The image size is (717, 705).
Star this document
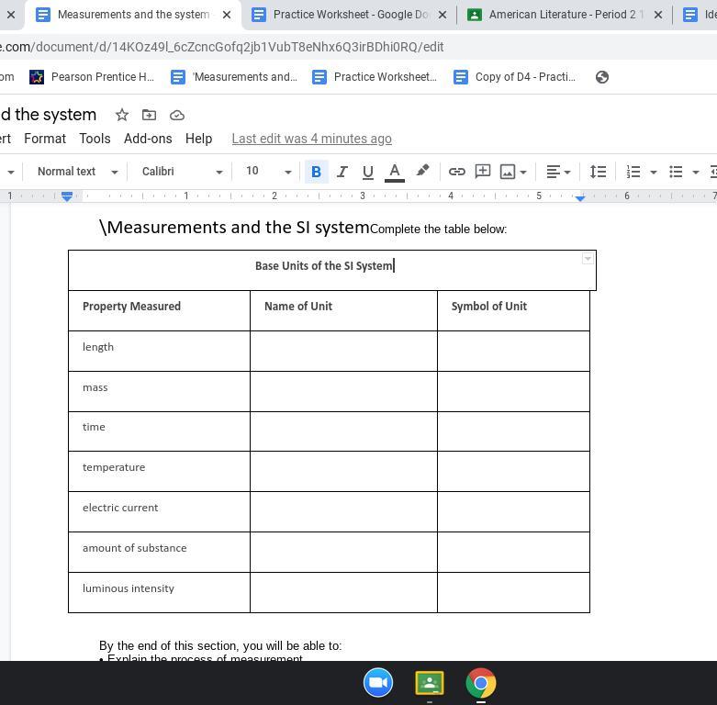(121, 115)
